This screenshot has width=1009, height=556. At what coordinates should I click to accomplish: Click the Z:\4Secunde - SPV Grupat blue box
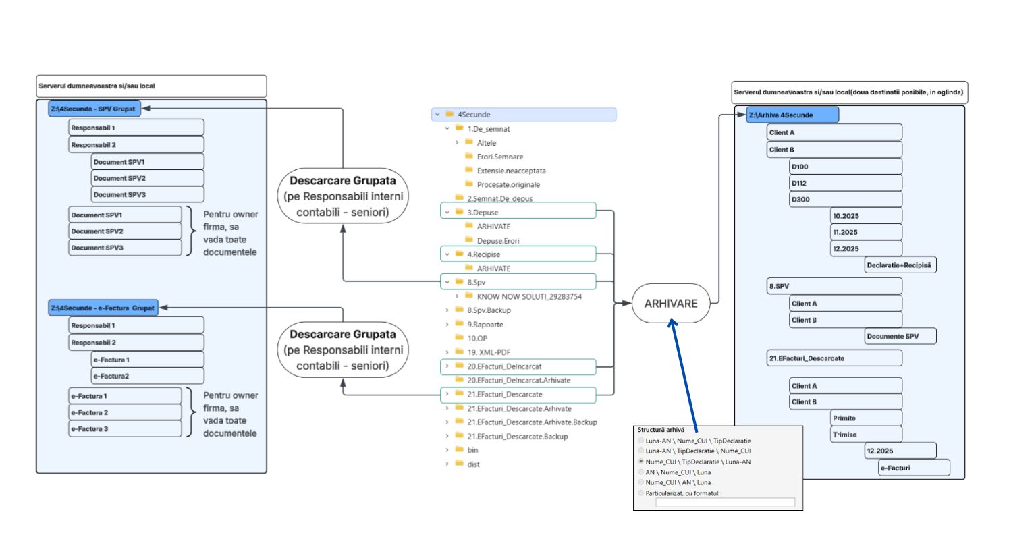tap(94, 109)
